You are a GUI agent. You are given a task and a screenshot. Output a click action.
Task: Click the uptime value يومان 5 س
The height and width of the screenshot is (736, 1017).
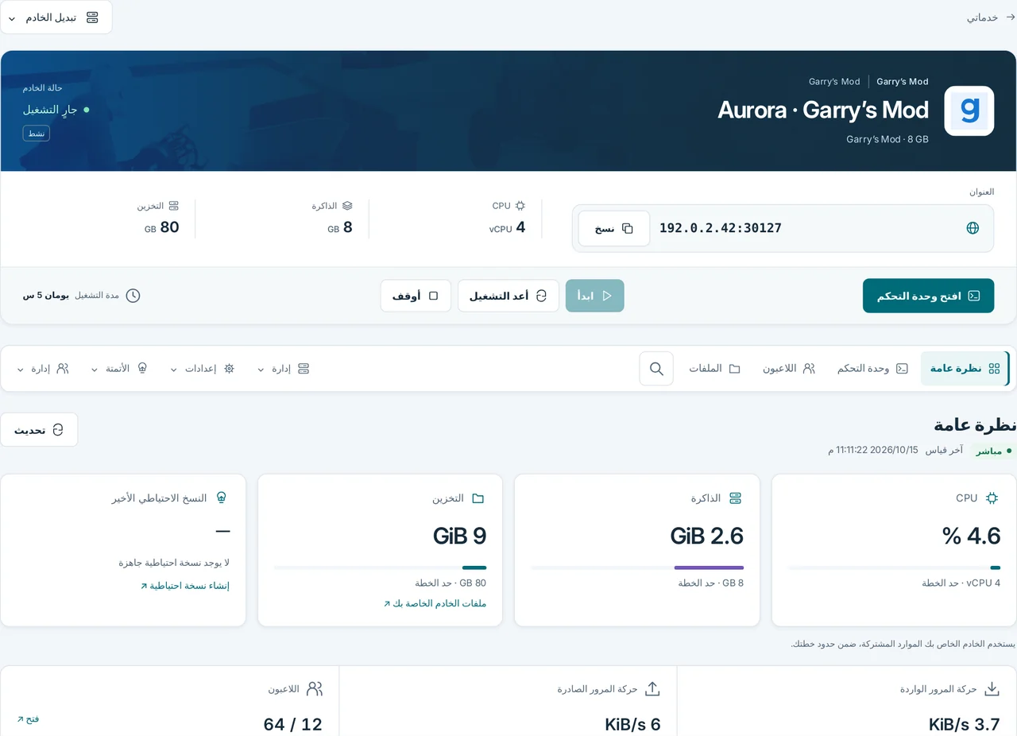pyautogui.click(x=46, y=296)
